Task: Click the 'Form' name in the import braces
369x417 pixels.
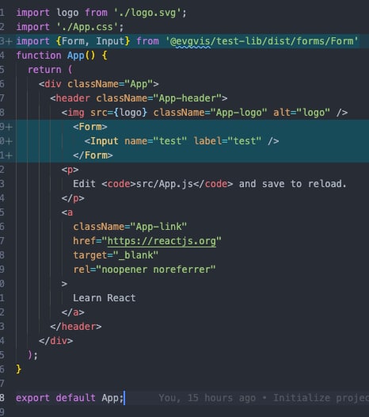Action: [73, 41]
